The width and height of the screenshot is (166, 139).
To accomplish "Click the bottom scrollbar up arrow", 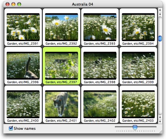I will [x=160, y=117].
